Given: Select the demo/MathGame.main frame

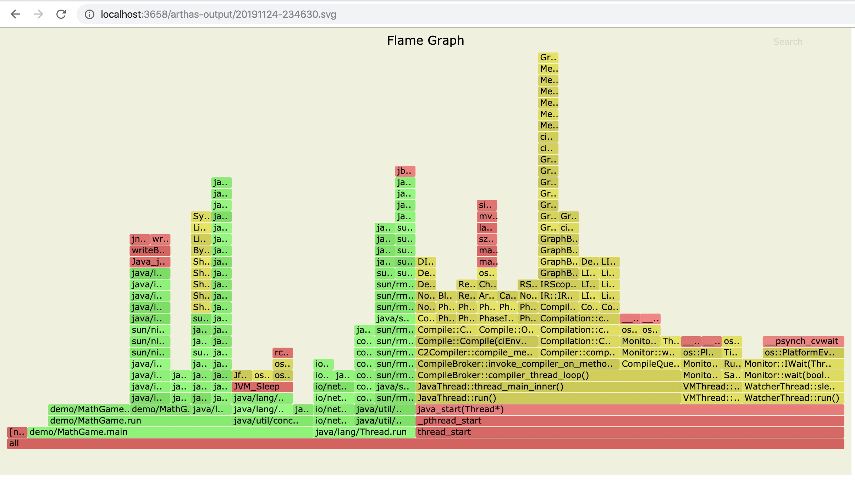Looking at the screenshot, I should point(170,432).
